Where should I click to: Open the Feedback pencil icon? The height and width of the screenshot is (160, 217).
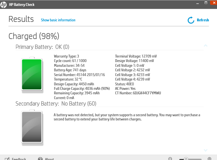(x=7, y=159)
